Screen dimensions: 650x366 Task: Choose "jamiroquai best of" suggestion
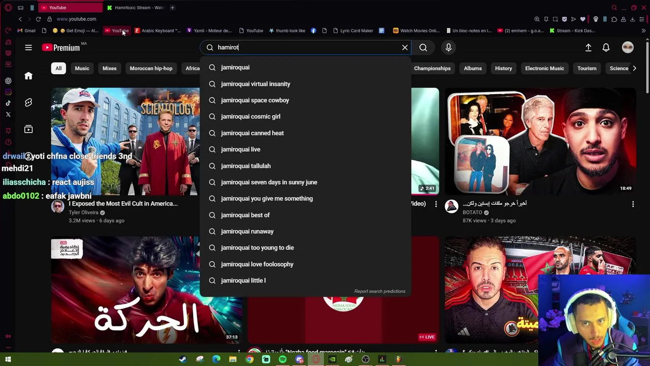tap(305, 215)
